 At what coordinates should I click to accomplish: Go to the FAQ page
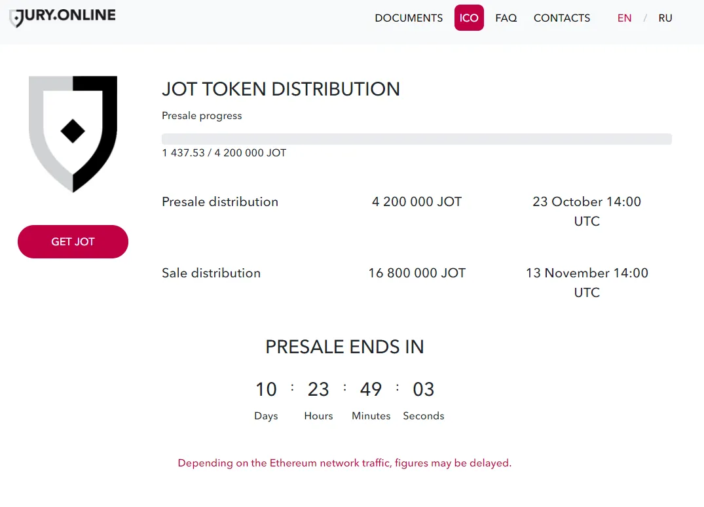pos(506,18)
